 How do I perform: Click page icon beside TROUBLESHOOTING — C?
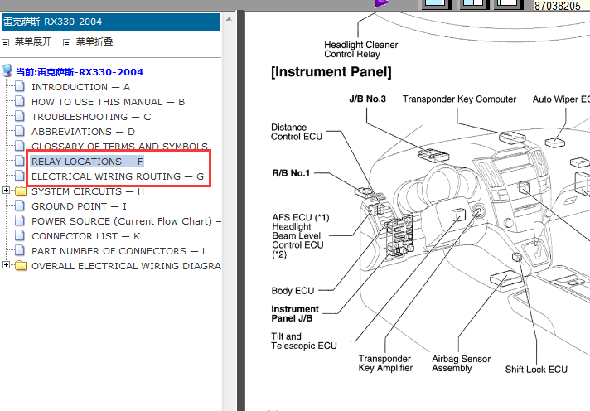coord(20,116)
